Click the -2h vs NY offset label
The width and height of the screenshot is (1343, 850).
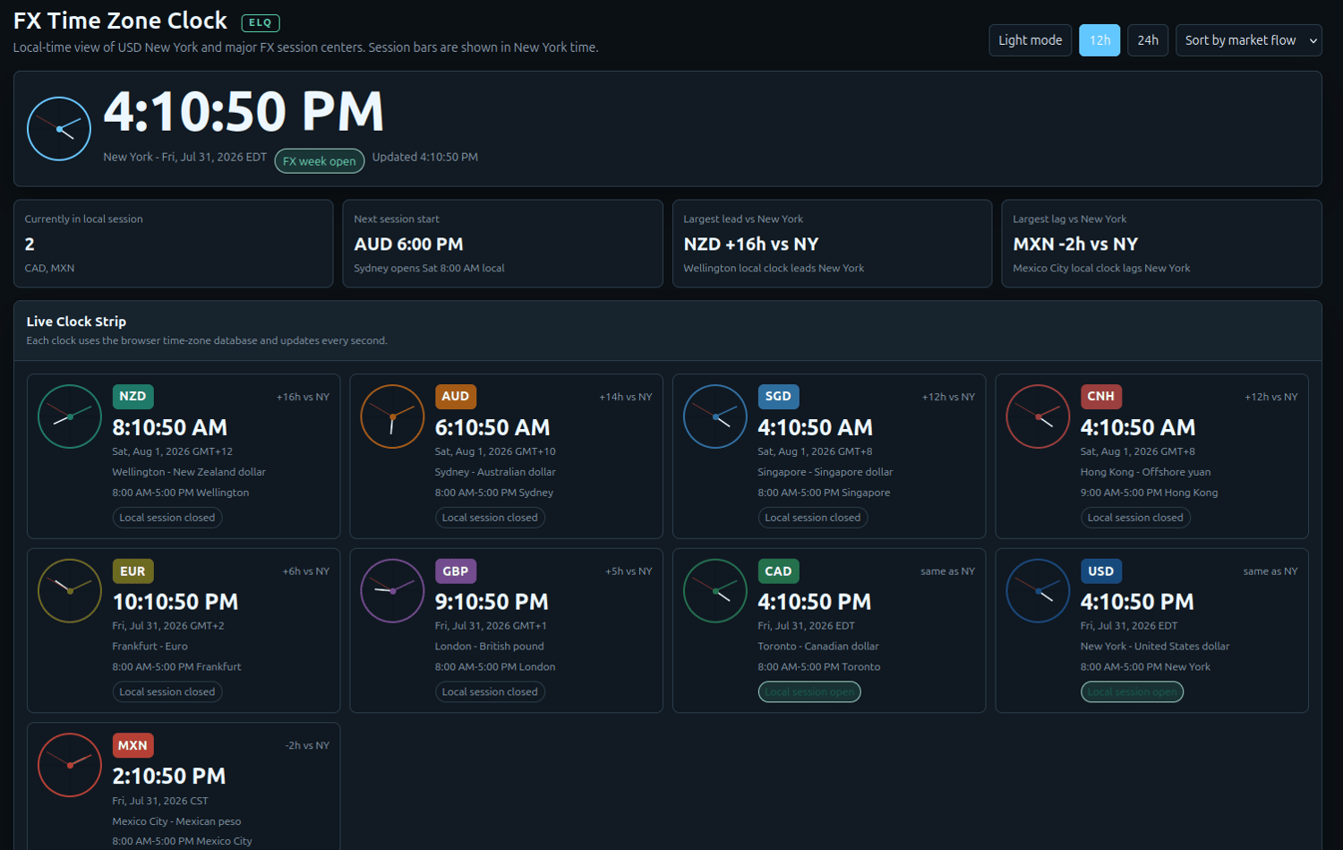pos(307,745)
